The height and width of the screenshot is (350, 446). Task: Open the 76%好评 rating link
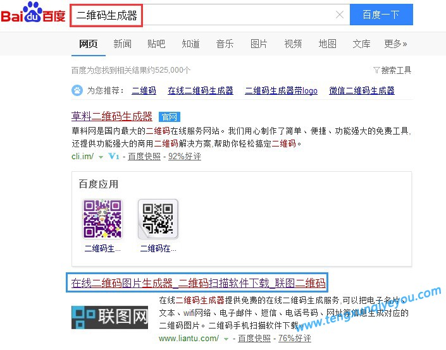point(295,339)
